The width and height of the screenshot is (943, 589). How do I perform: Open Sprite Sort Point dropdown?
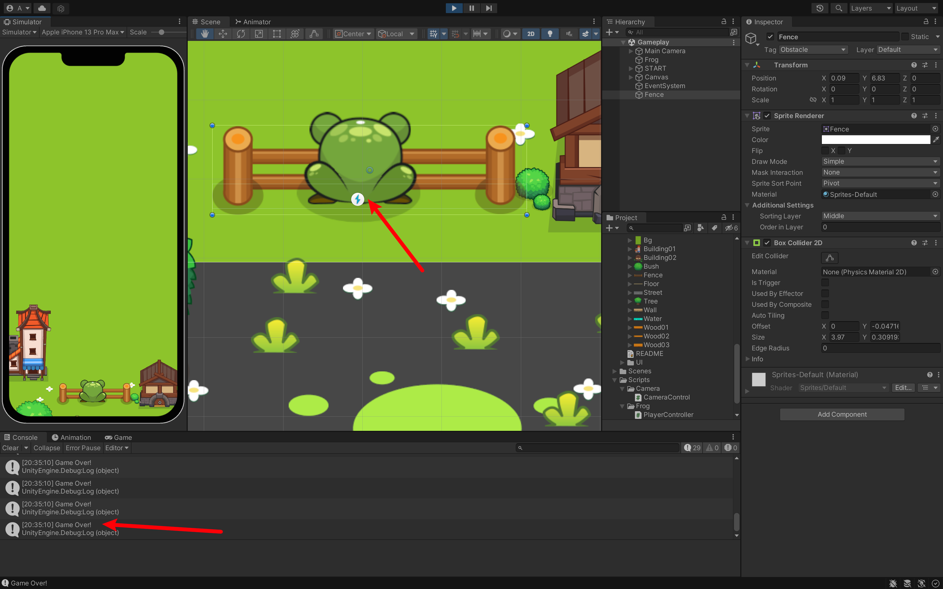pos(881,183)
